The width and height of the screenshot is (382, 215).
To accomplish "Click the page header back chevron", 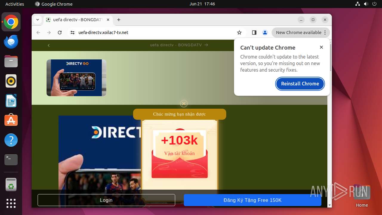I will tap(49, 45).
